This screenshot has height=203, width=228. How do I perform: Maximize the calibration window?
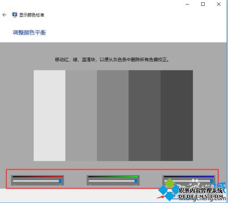click(x=203, y=4)
